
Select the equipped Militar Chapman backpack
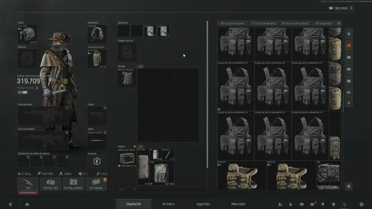pyautogui.click(x=127, y=78)
